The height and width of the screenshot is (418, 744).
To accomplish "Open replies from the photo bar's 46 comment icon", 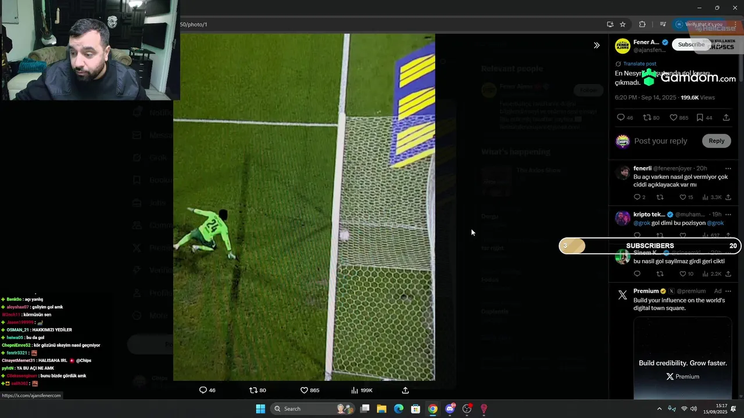I will [x=207, y=390].
